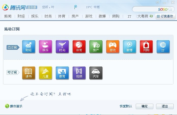The width and height of the screenshot is (177, 115).
Task: Click the 订我喜欢 subscribe button
Action: click(165, 17)
